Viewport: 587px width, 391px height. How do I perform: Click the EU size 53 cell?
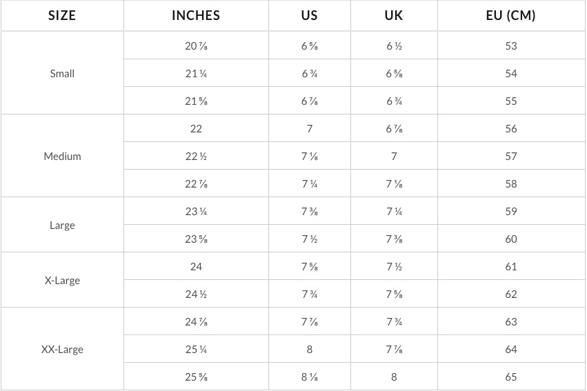[510, 46]
